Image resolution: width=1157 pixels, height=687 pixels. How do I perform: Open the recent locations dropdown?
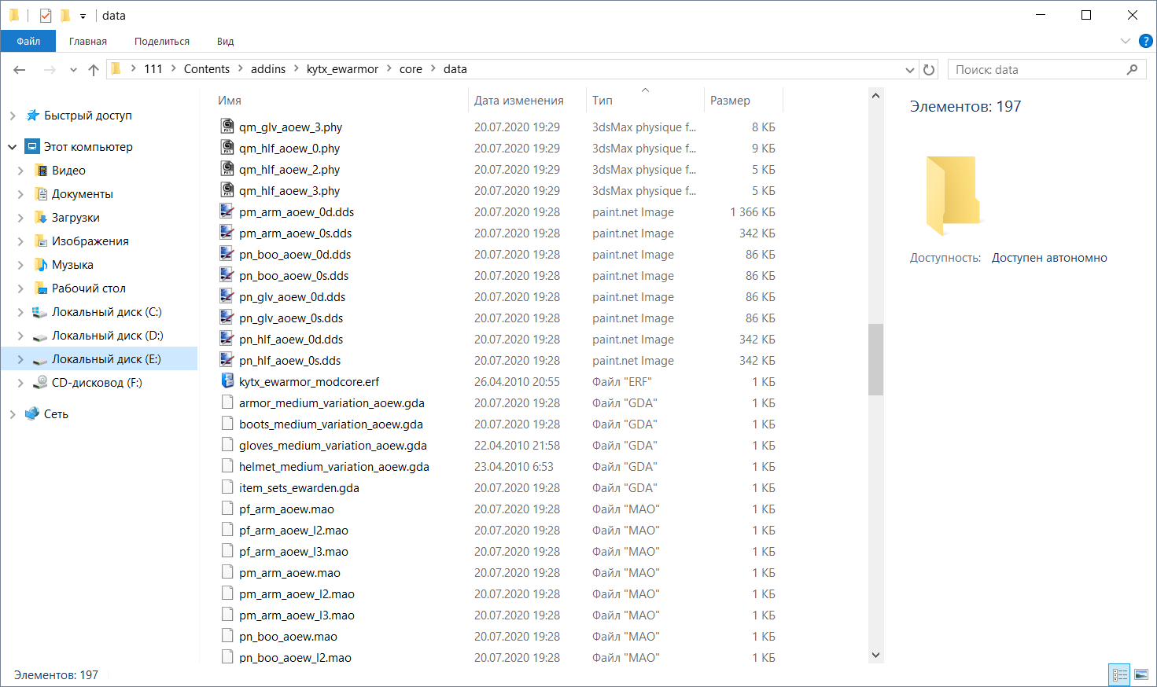[x=73, y=70]
